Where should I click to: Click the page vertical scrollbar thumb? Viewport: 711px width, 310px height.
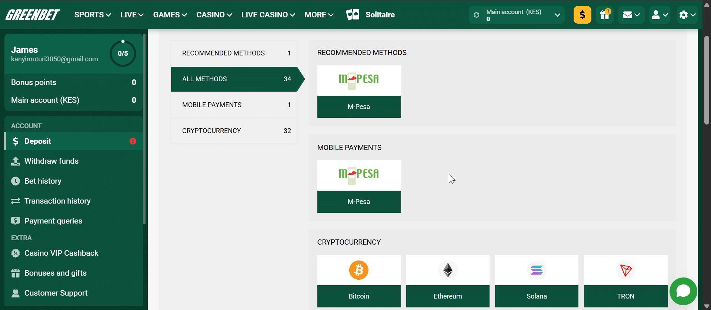[x=707, y=80]
